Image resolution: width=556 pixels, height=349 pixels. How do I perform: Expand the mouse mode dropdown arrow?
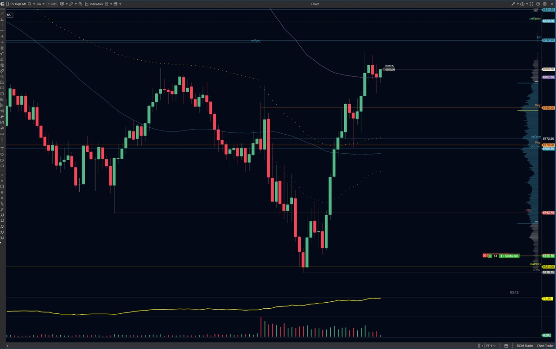click(x=111, y=4)
